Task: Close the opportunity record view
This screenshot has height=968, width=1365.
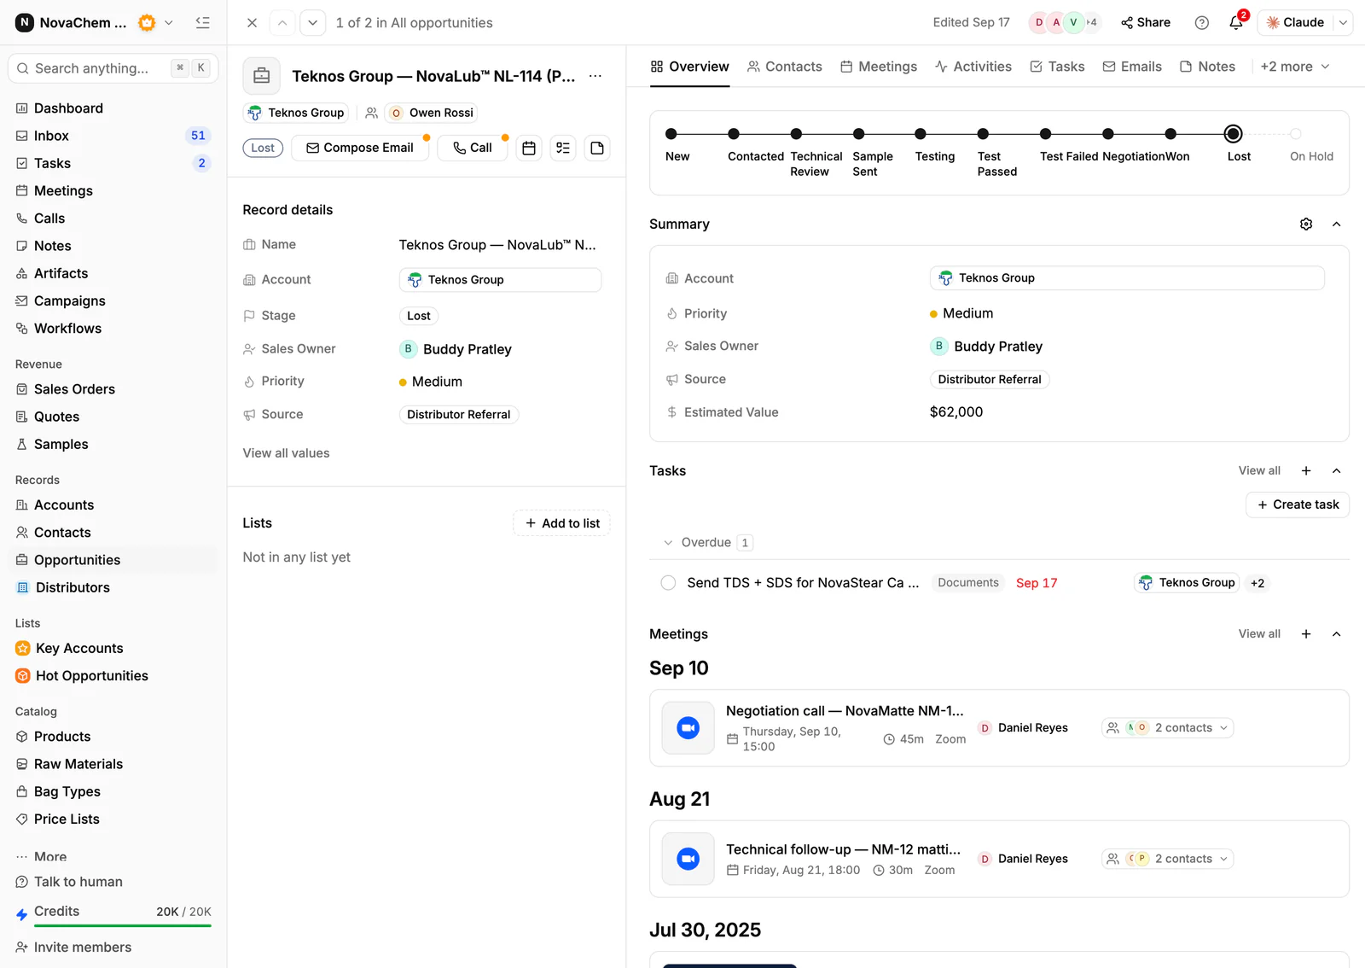Action: [252, 23]
